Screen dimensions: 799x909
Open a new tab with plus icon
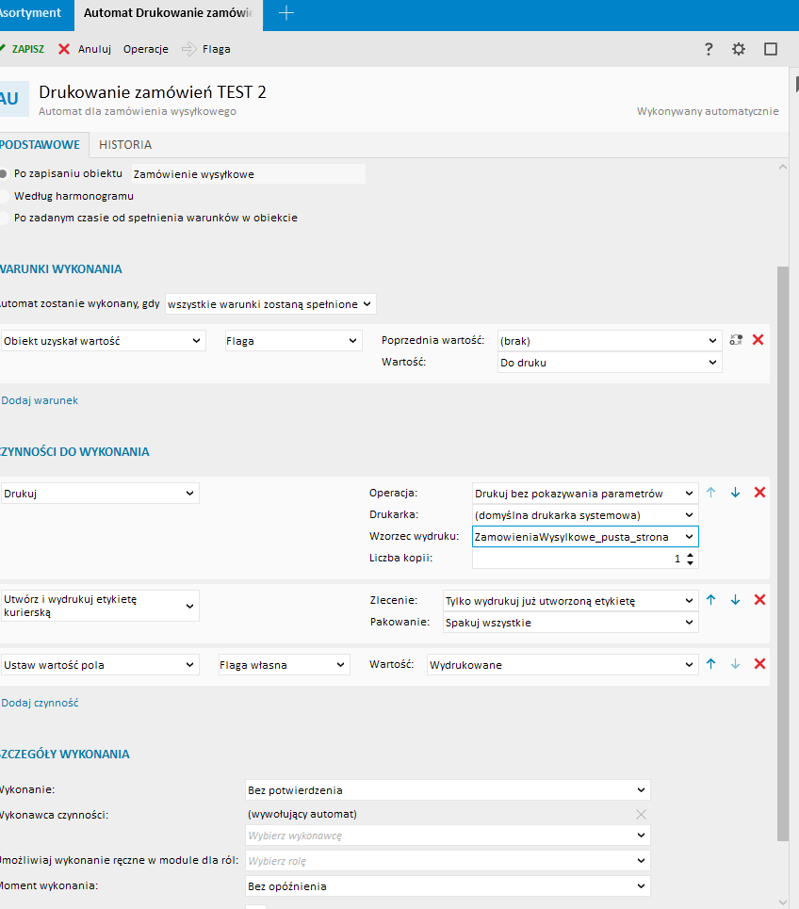click(287, 13)
